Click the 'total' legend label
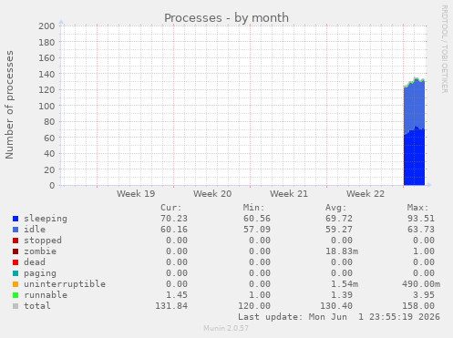The height and width of the screenshot is (338, 453). [37, 306]
